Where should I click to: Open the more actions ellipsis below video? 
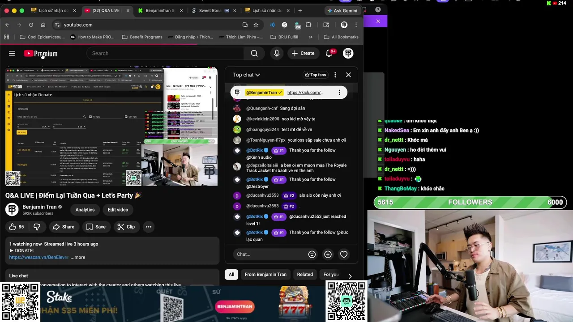click(149, 227)
